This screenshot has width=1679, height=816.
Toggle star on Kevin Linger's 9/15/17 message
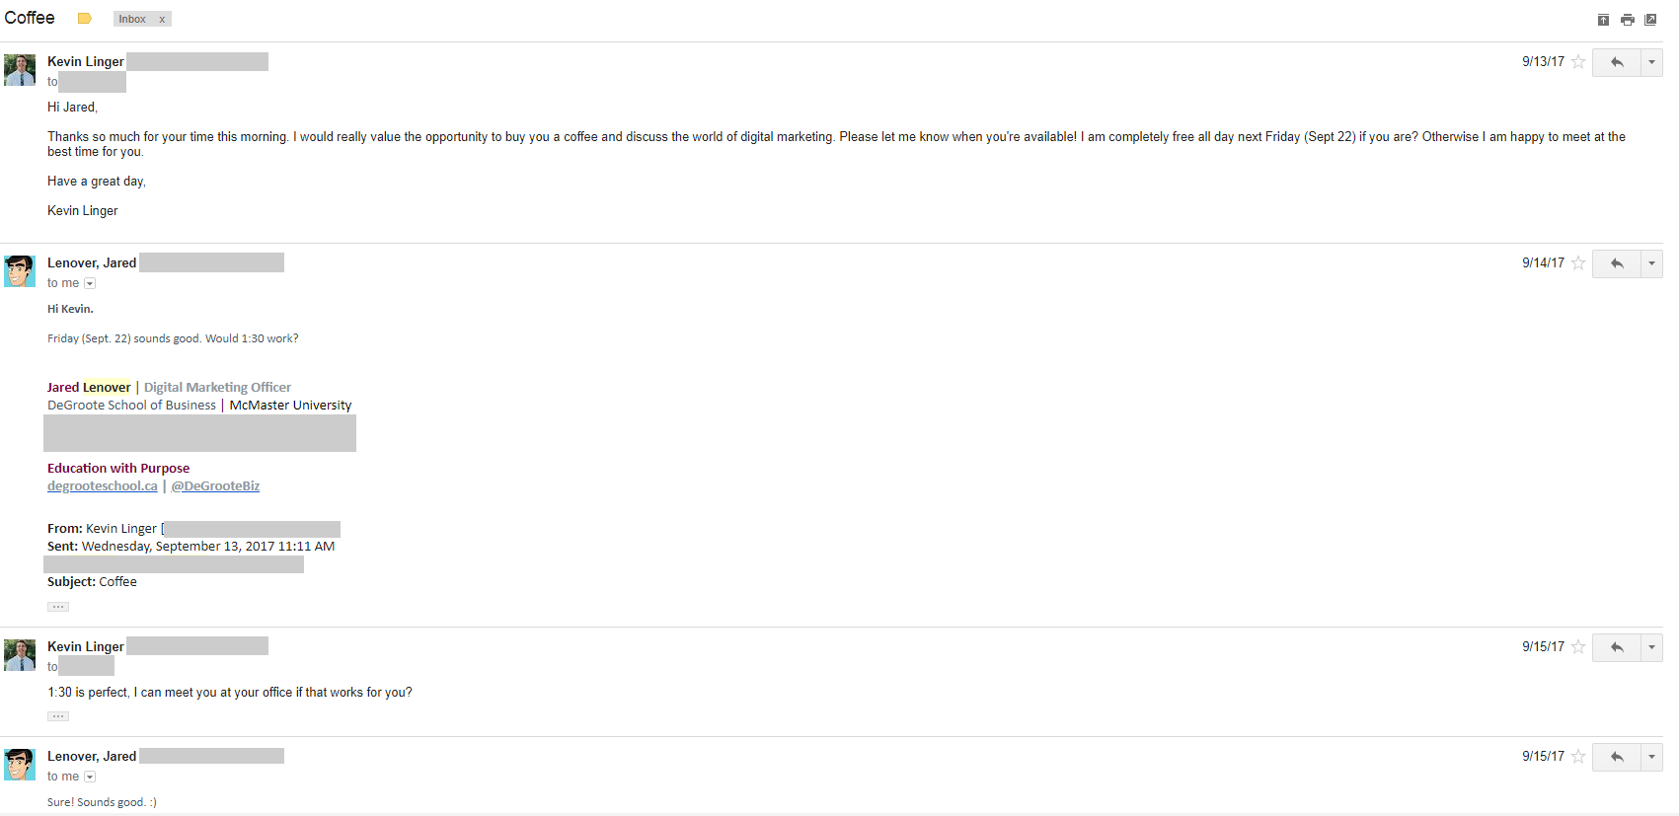(x=1578, y=647)
